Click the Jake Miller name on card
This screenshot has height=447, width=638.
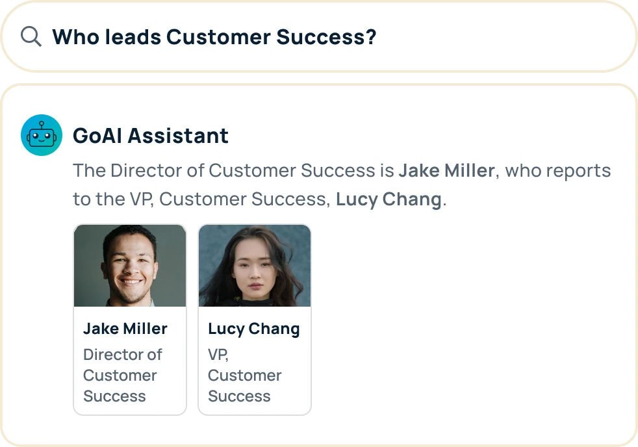coord(125,329)
